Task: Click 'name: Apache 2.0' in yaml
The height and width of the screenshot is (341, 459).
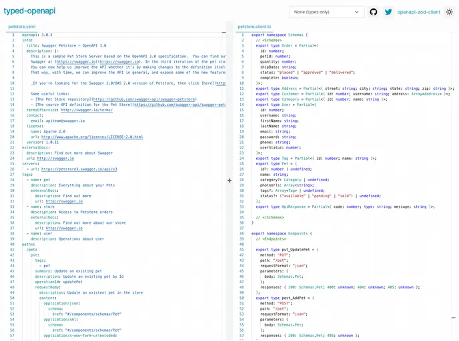Action: click(x=48, y=131)
